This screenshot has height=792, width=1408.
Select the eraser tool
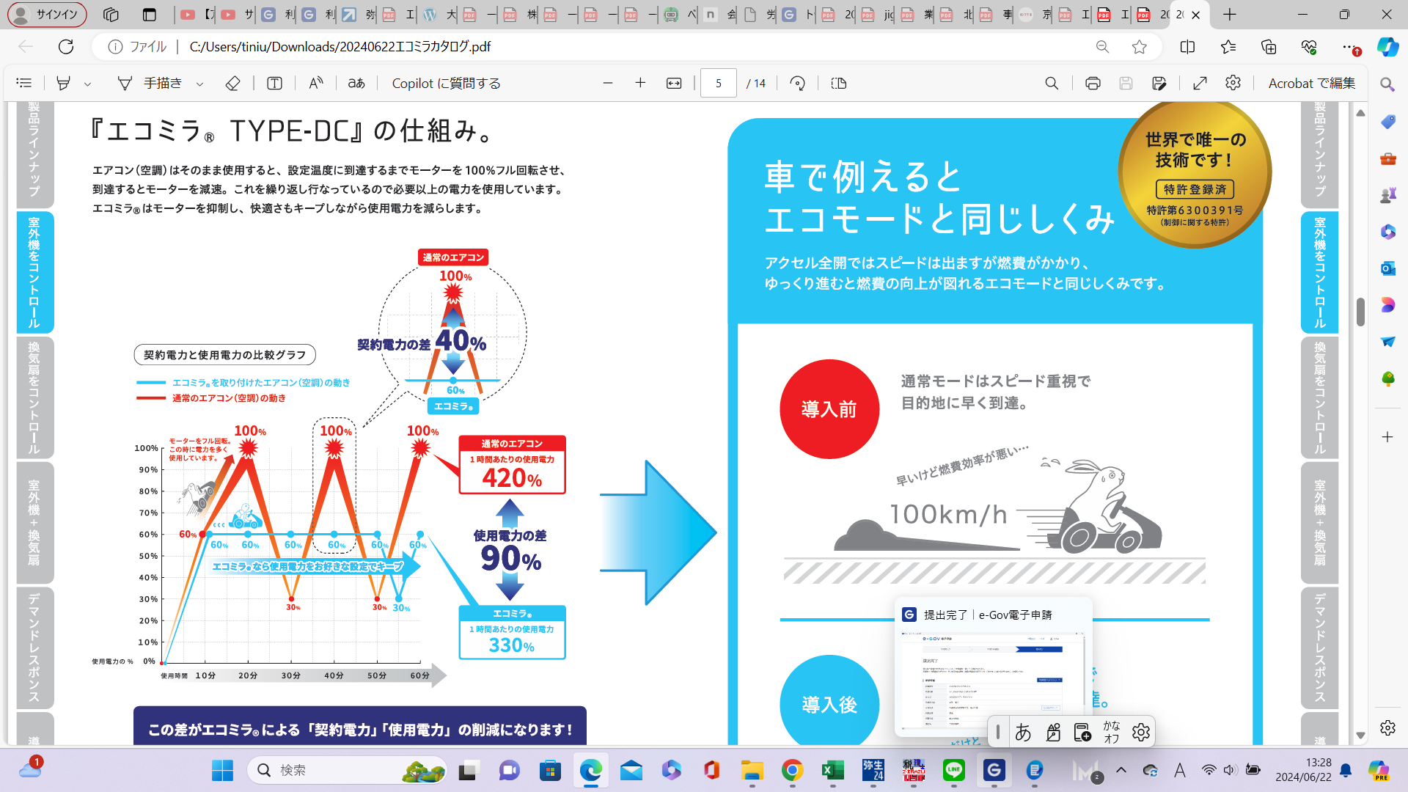232,84
